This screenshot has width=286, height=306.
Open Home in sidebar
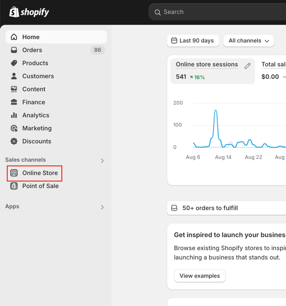click(56, 37)
